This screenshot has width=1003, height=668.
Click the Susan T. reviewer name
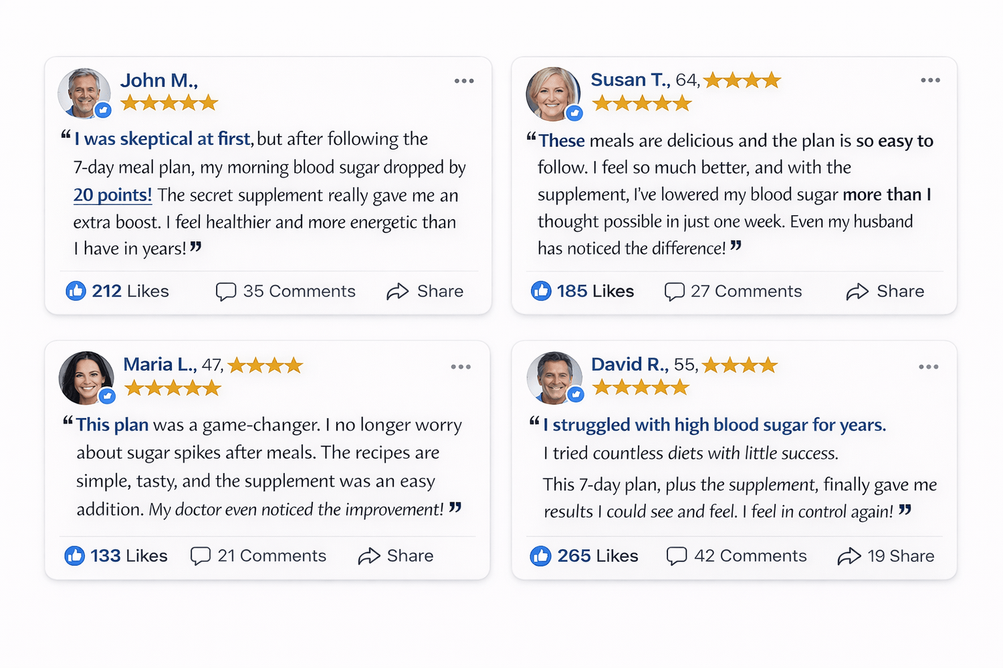[x=630, y=80]
